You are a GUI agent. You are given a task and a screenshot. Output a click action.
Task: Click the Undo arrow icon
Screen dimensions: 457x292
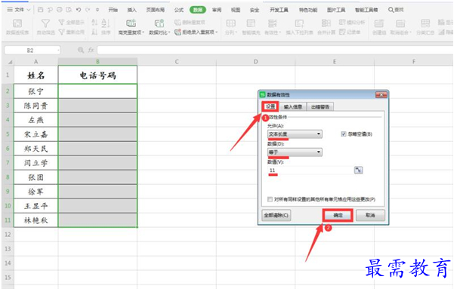click(78, 10)
